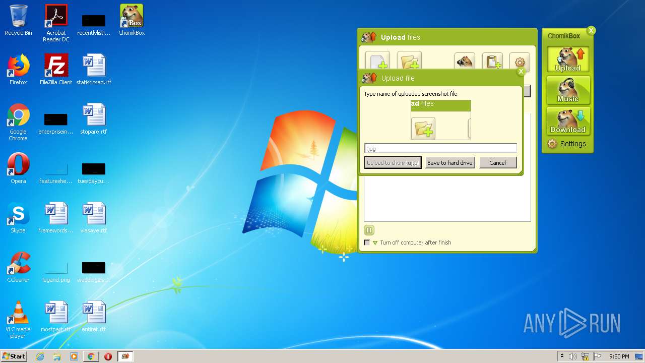This screenshot has width=645, height=363.
Task: Select the viasave.rtf file
Action: pos(94,218)
